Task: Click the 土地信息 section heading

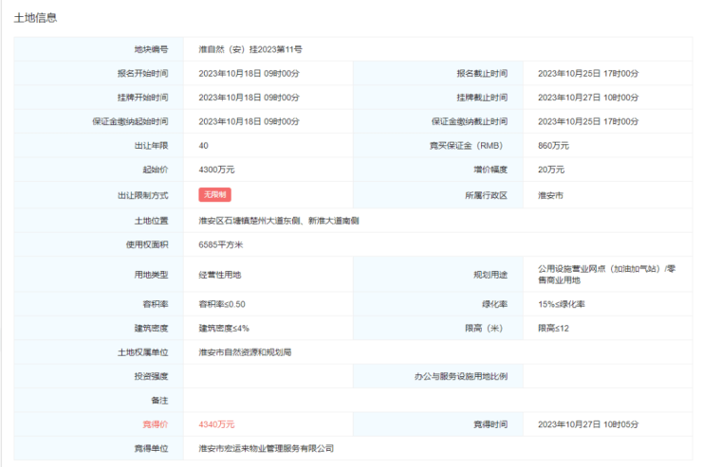Action: tap(35, 17)
